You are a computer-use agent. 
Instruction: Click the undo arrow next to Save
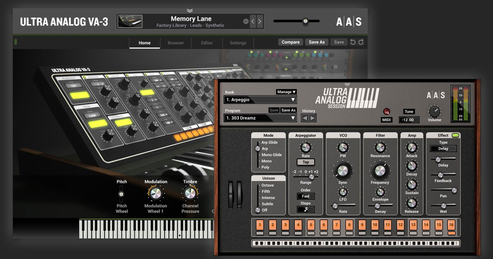(x=352, y=42)
